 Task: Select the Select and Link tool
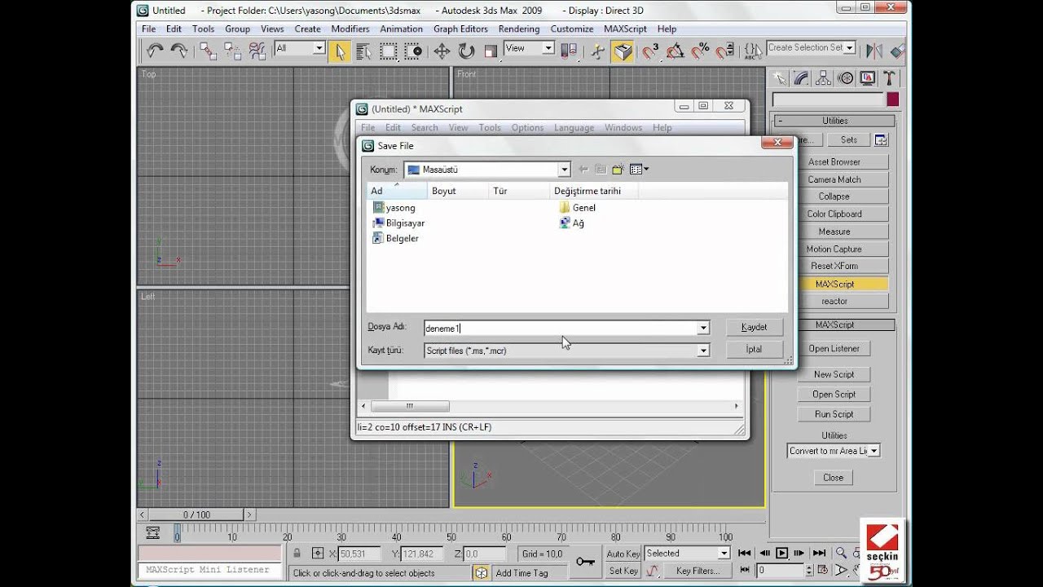pos(209,51)
